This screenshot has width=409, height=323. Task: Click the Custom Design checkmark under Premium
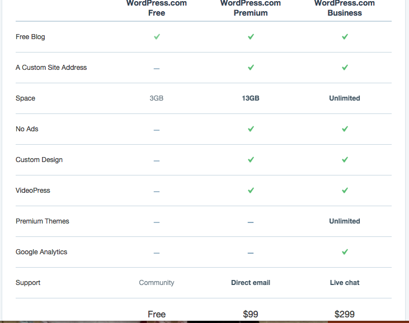coord(251,160)
